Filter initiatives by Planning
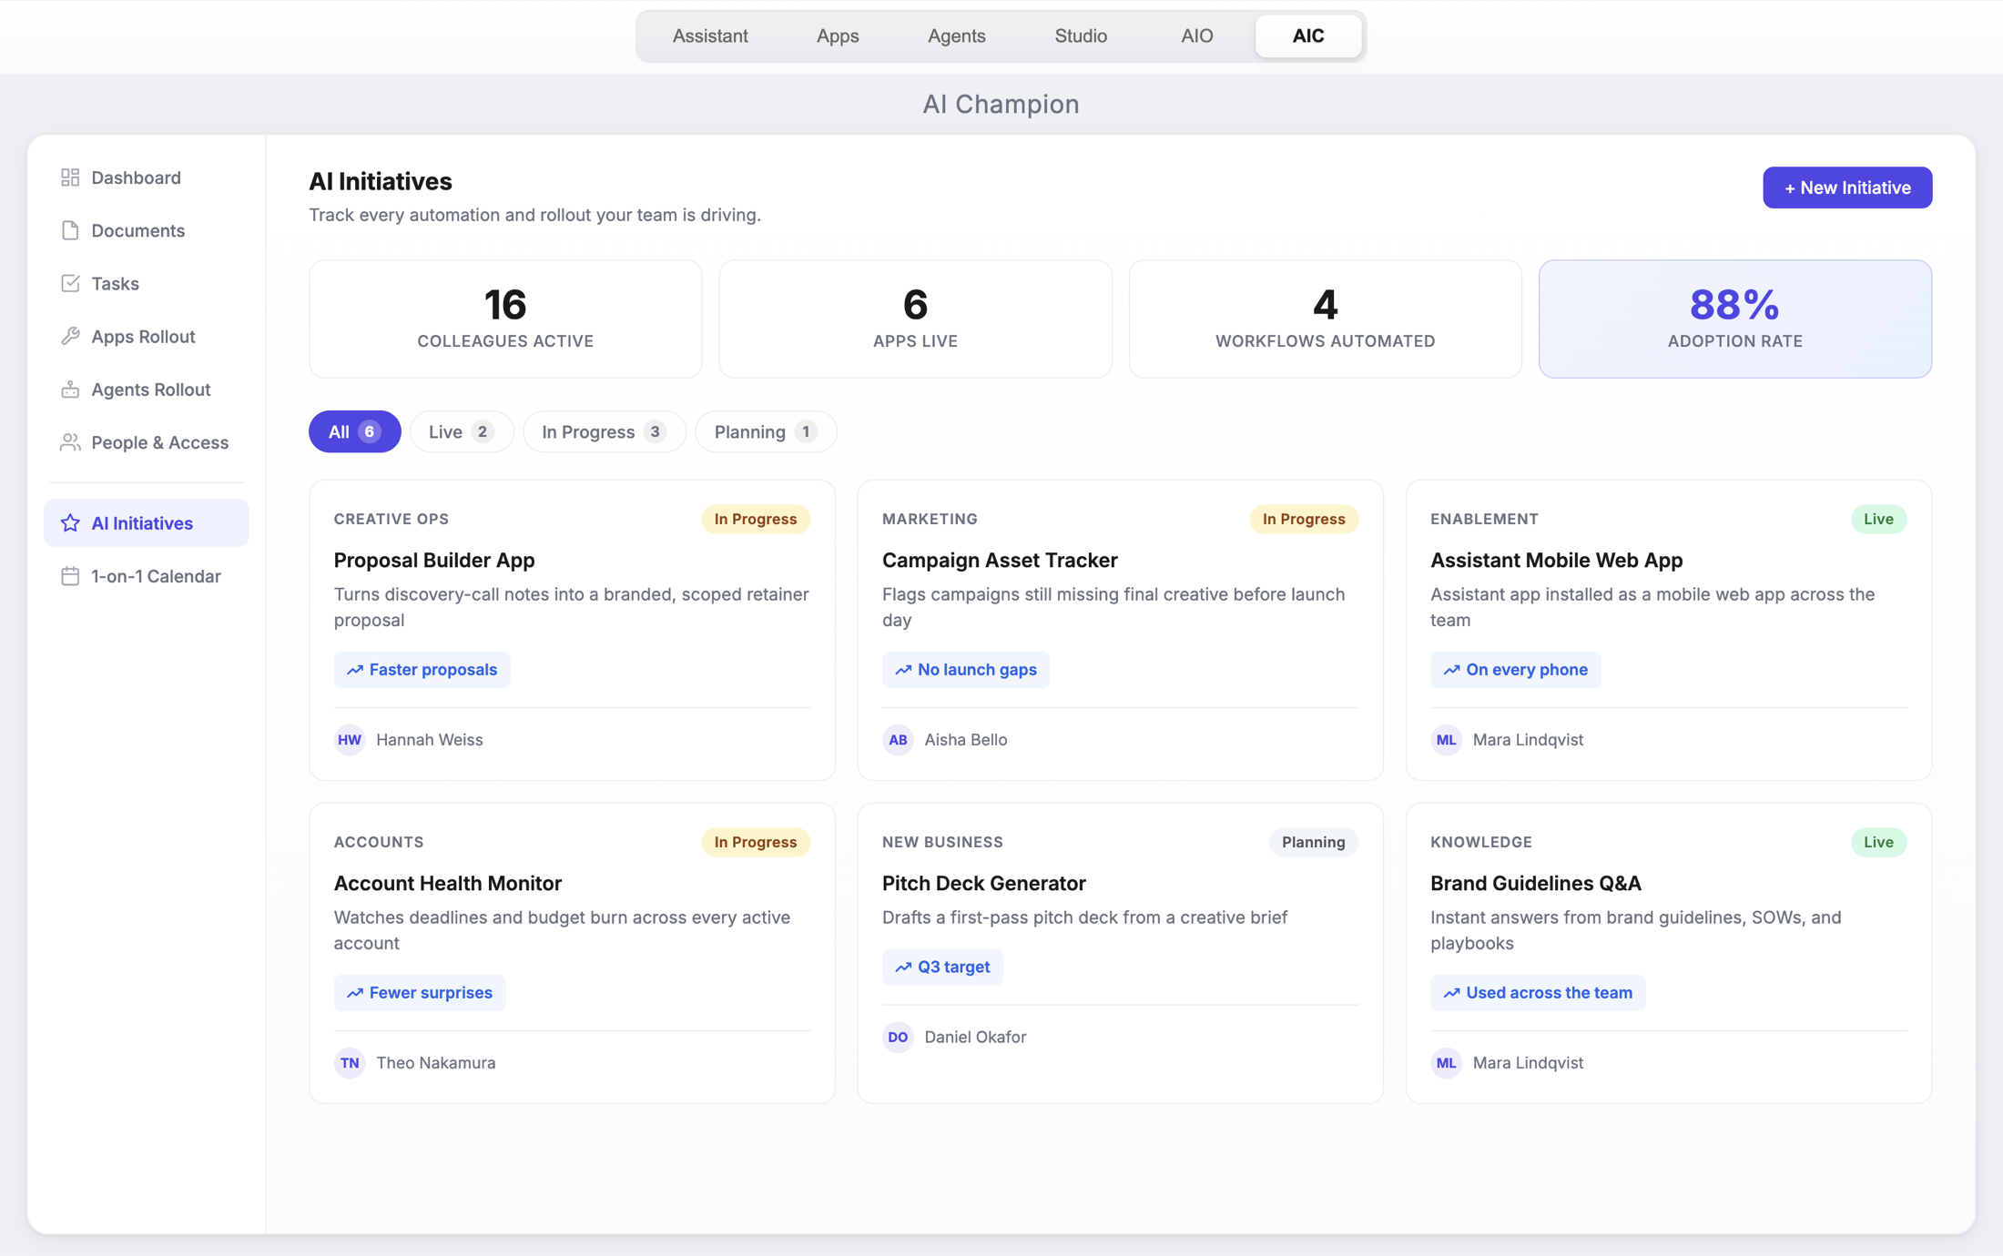The image size is (2003, 1256). click(765, 431)
